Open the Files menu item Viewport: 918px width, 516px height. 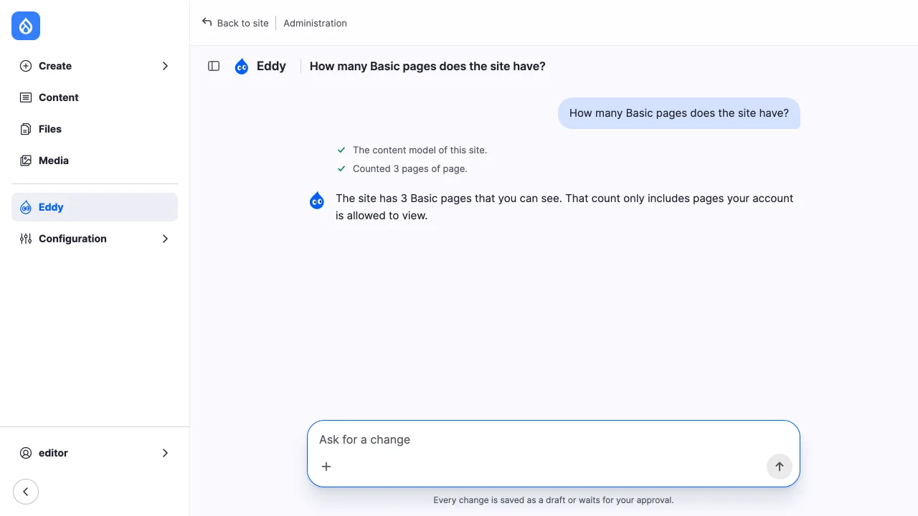[x=95, y=129]
